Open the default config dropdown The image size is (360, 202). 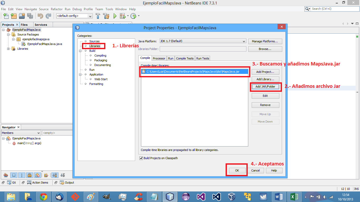point(74,16)
